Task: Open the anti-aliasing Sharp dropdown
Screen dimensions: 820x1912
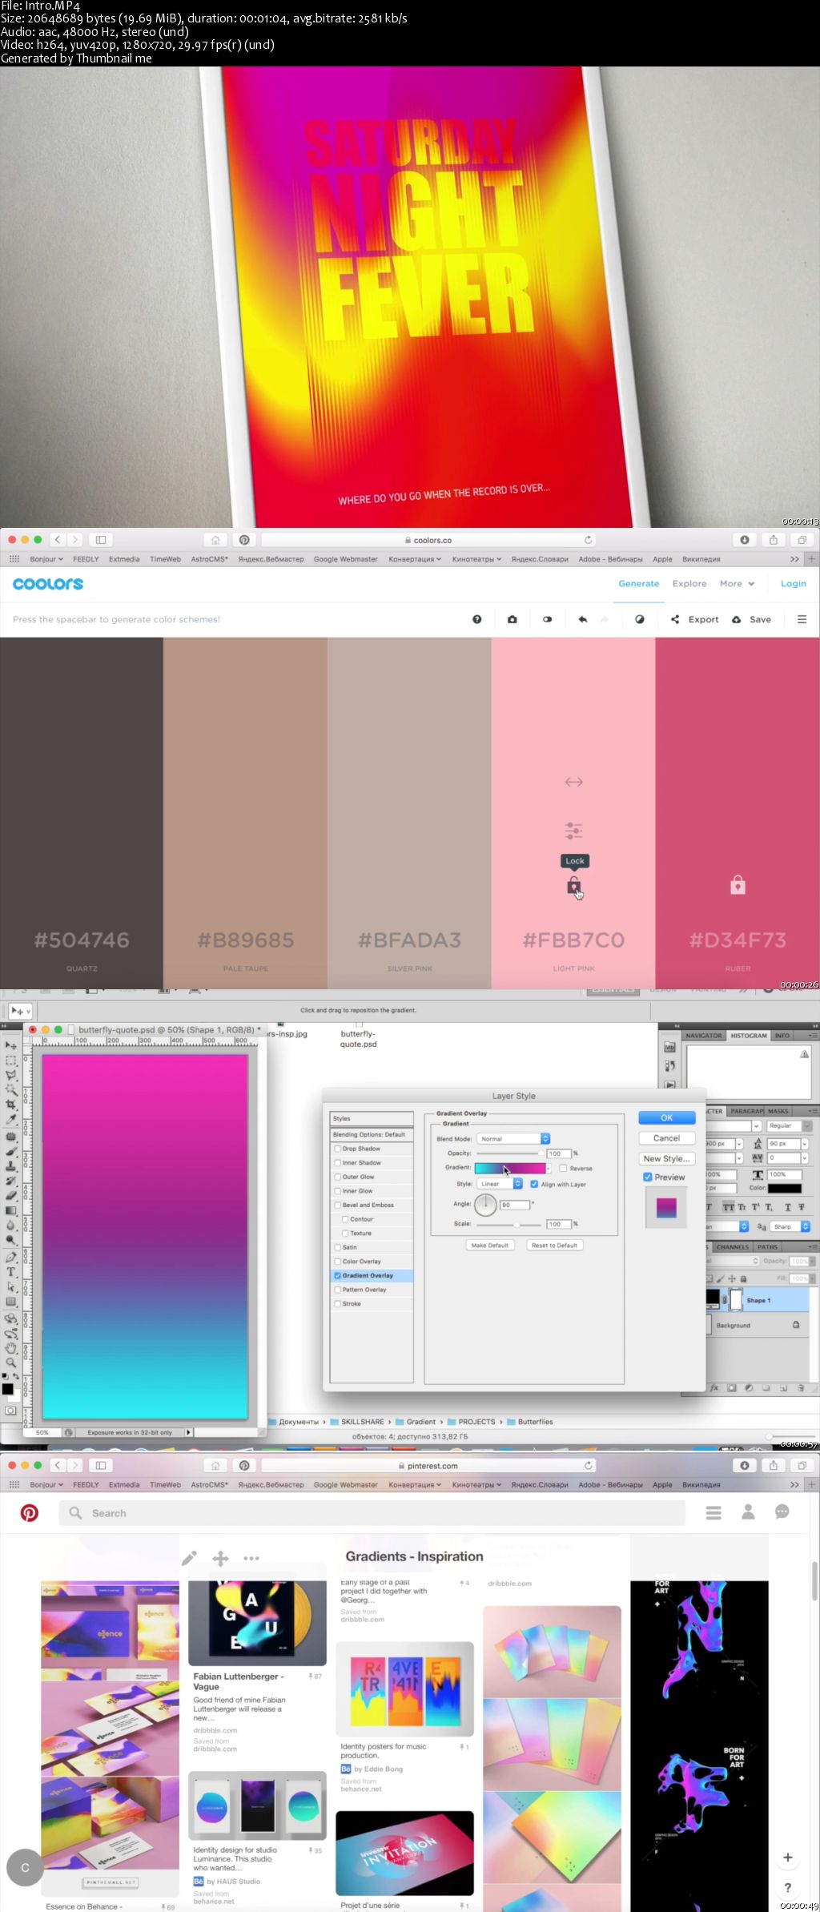Action: (x=790, y=1226)
